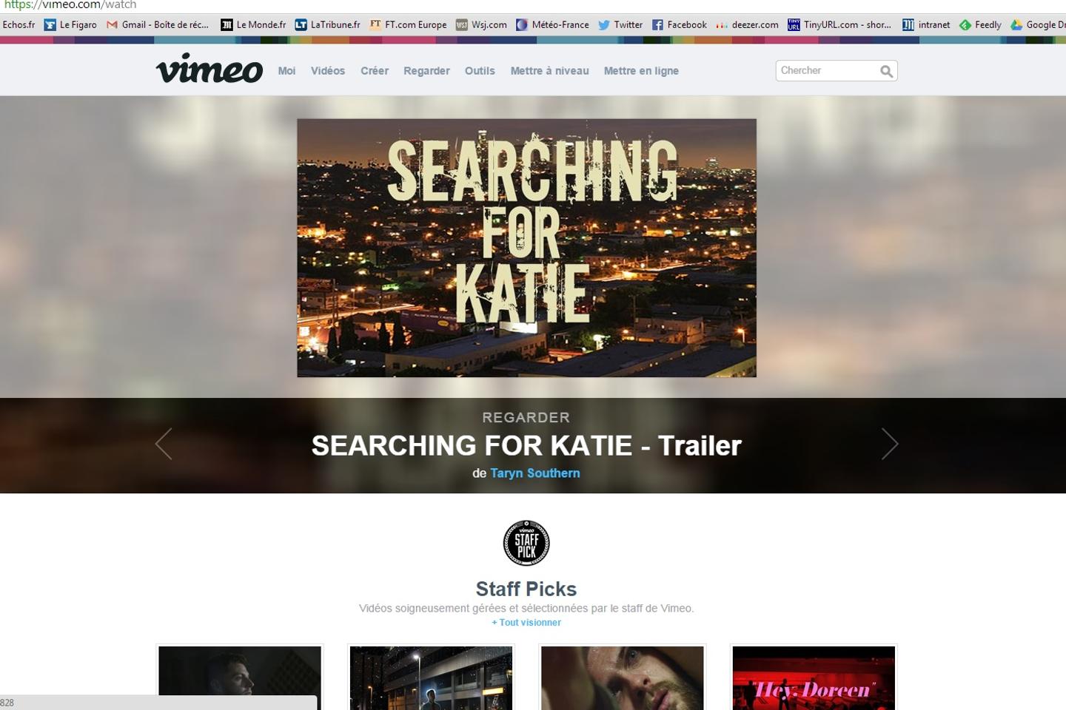The height and width of the screenshot is (710, 1066).
Task: Open the Hey Doreen video thumbnail
Action: 814,677
